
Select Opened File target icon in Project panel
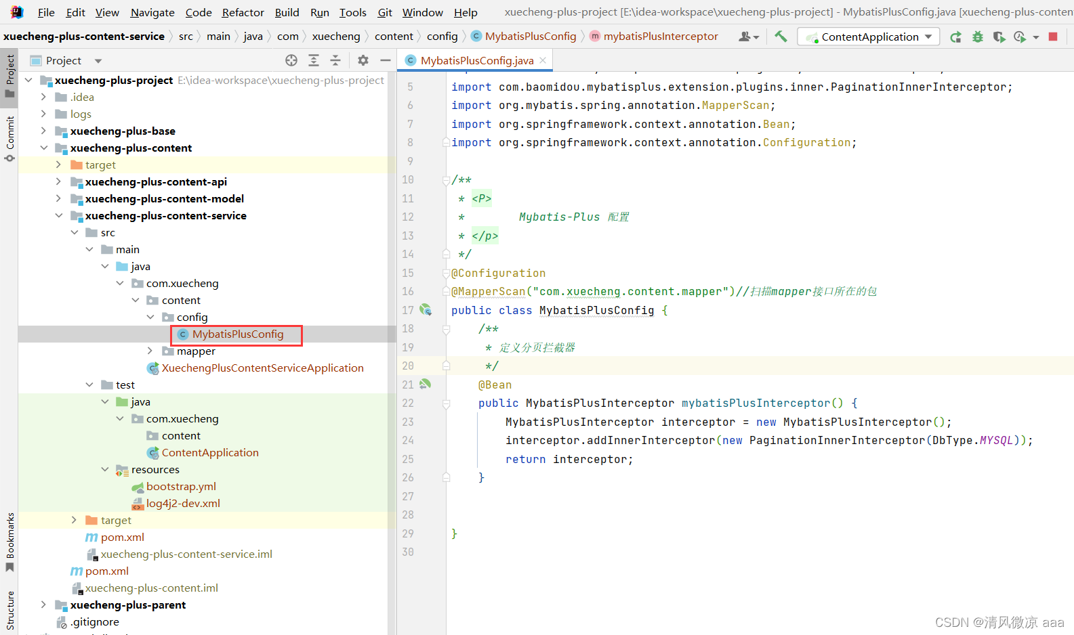pyautogui.click(x=291, y=60)
